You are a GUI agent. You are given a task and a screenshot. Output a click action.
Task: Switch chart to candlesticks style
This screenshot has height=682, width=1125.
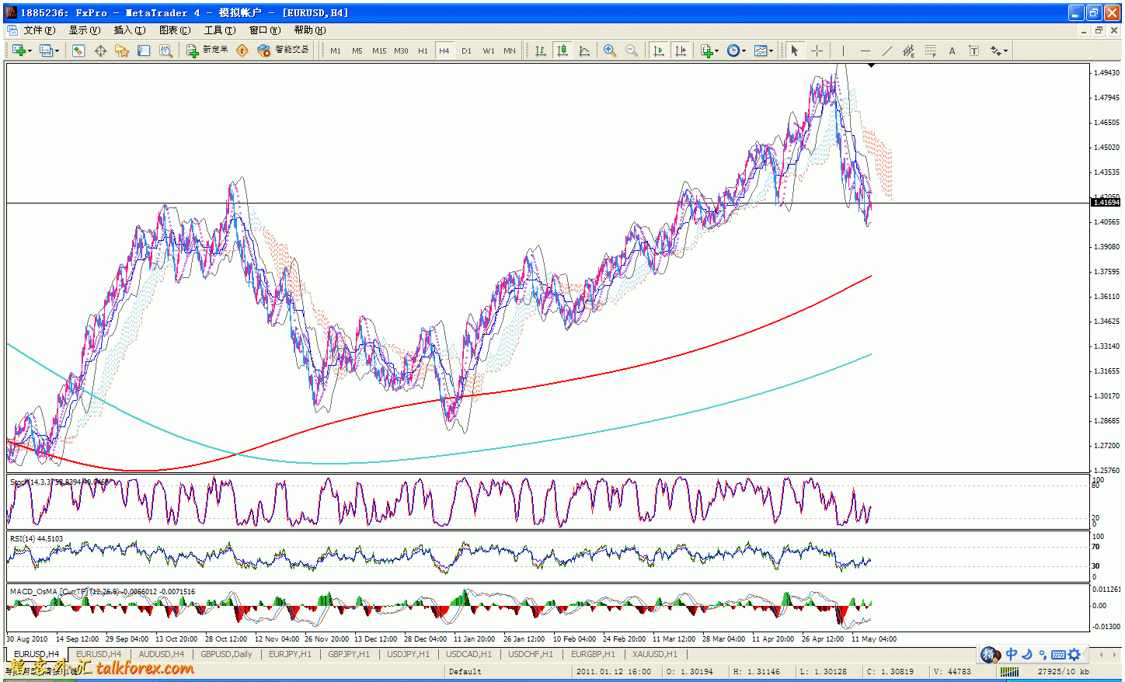click(x=562, y=50)
